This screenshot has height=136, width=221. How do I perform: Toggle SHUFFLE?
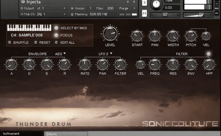(x=10, y=42)
